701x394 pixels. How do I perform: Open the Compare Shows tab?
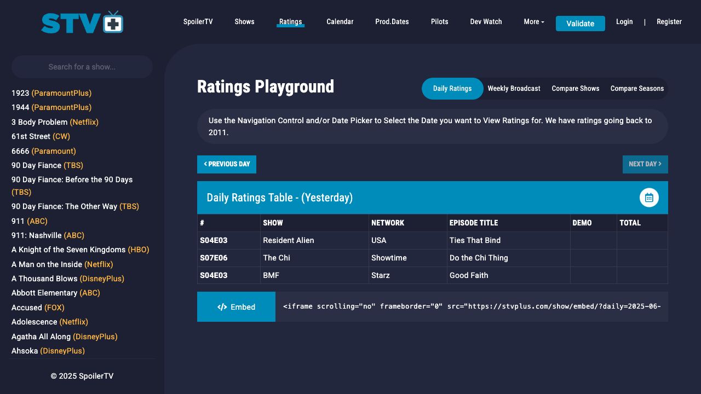(575, 89)
